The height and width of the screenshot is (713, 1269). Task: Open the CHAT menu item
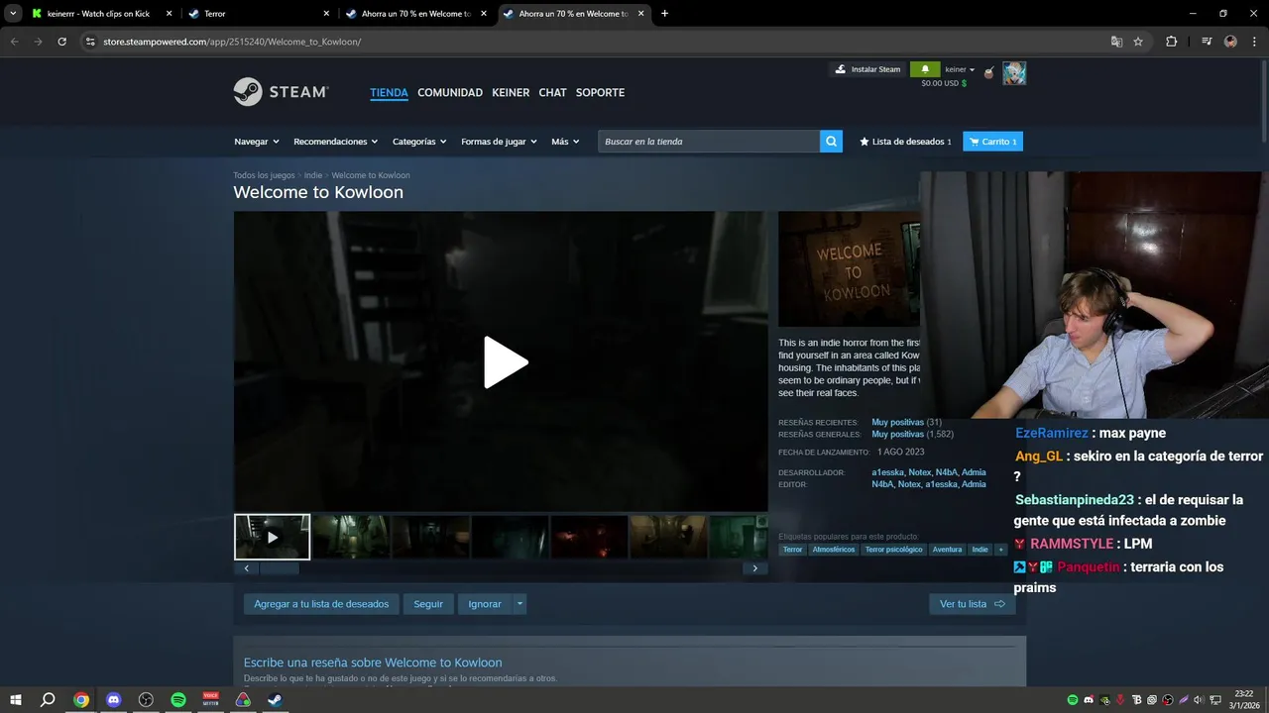tap(552, 92)
